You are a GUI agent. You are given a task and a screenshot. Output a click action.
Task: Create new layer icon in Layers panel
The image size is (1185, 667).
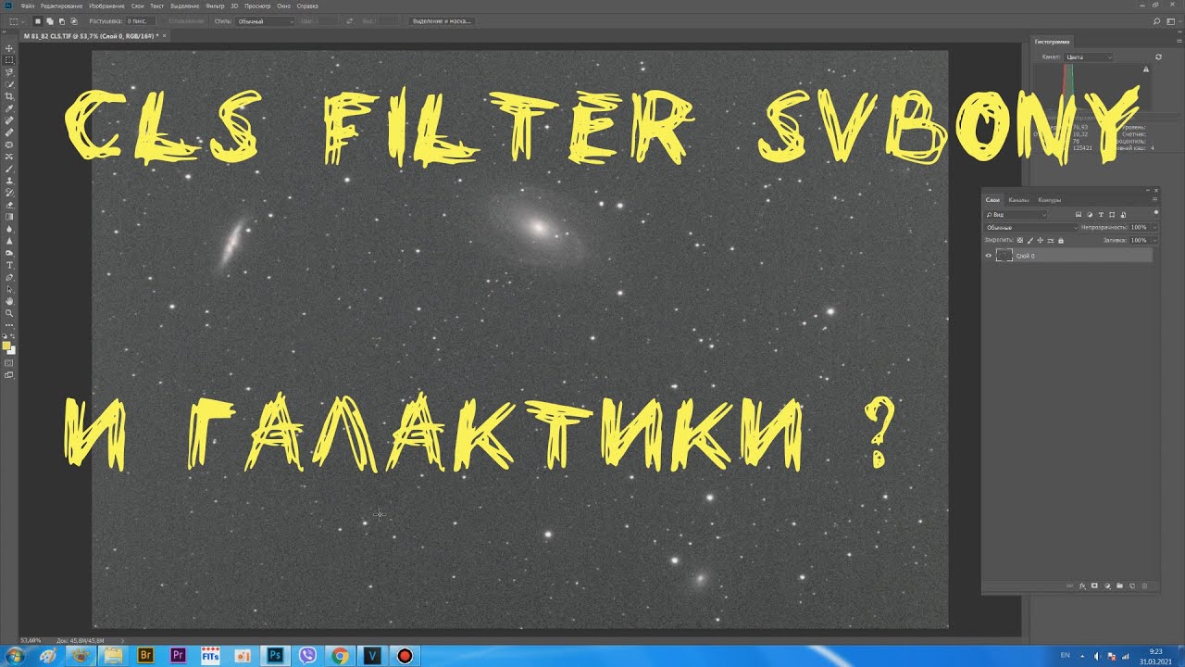(x=1132, y=585)
